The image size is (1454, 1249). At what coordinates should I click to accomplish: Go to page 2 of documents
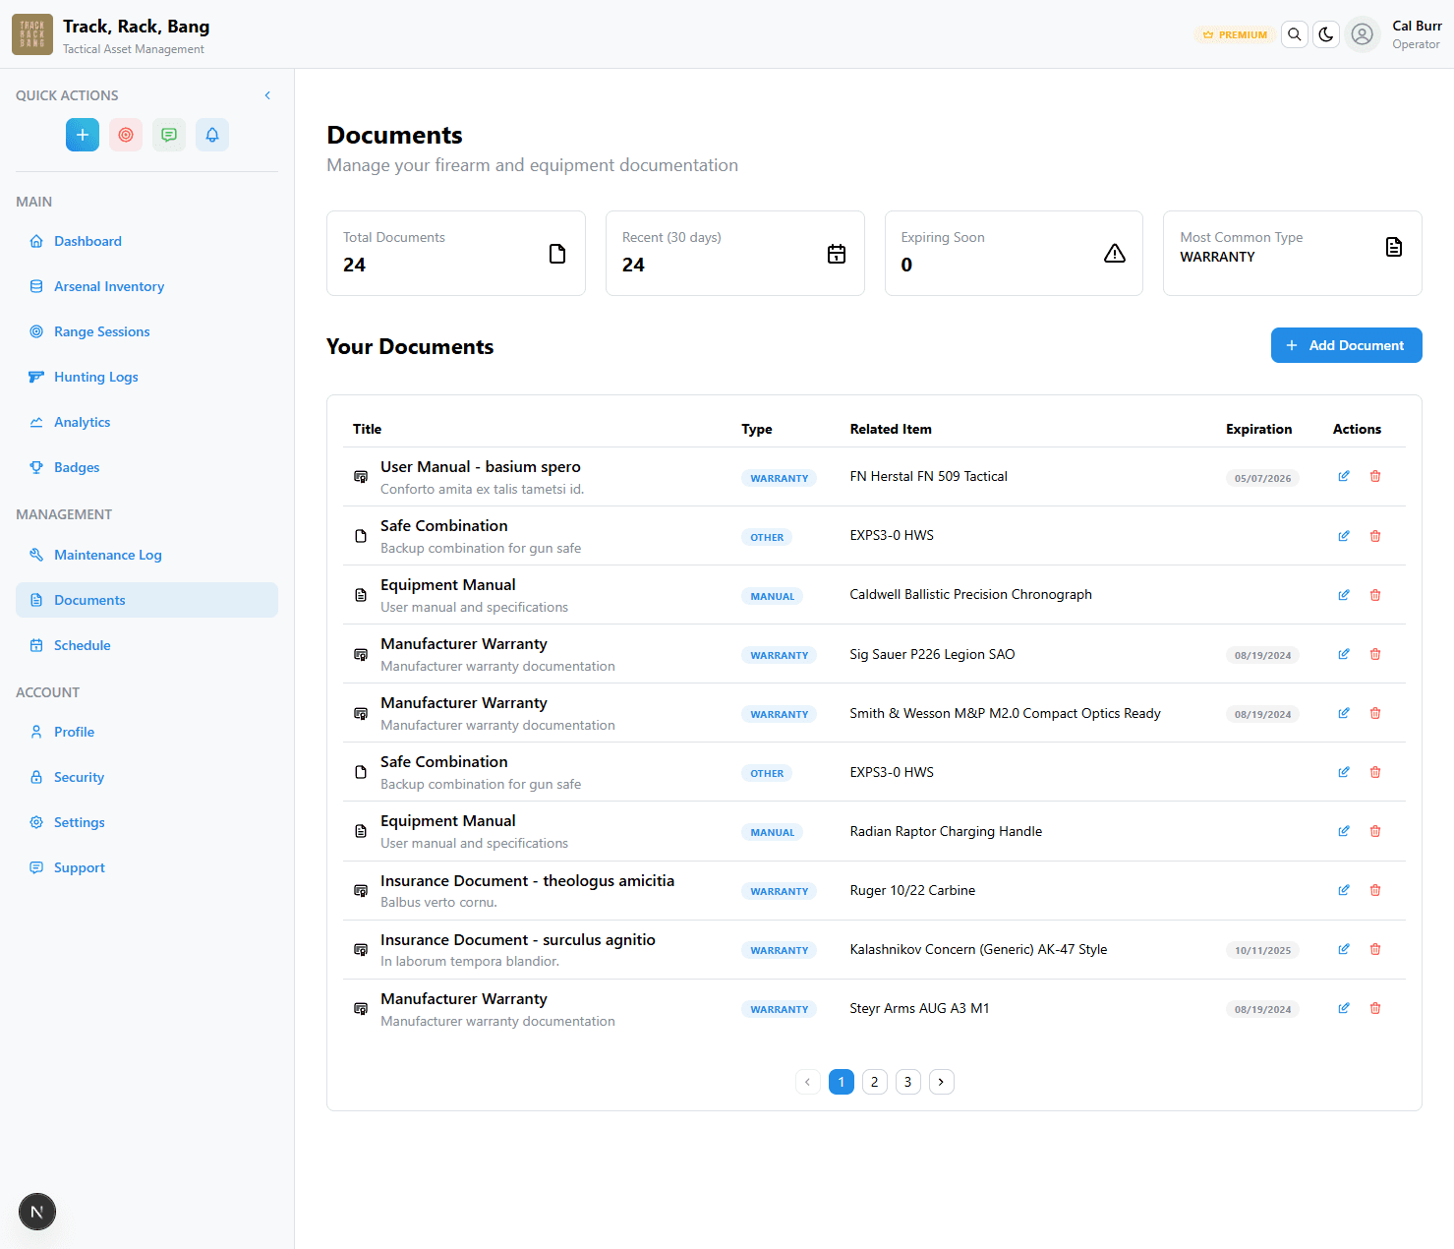point(875,1082)
